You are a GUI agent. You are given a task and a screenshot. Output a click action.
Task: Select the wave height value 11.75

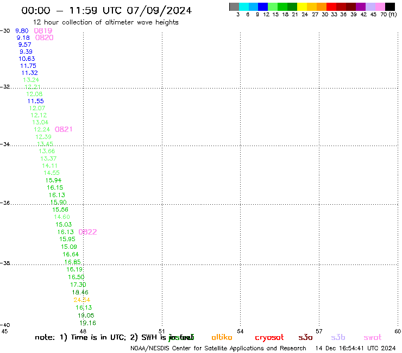click(28, 66)
